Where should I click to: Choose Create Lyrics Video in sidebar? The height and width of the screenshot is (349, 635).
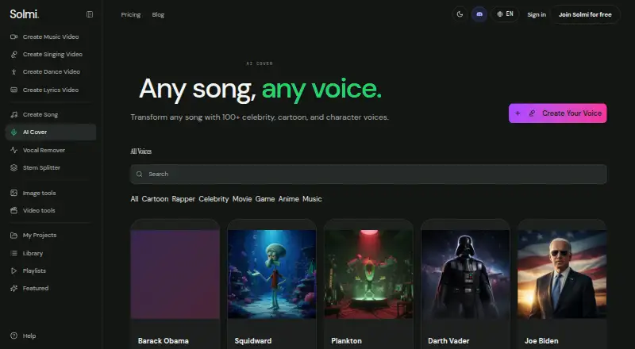tap(51, 90)
